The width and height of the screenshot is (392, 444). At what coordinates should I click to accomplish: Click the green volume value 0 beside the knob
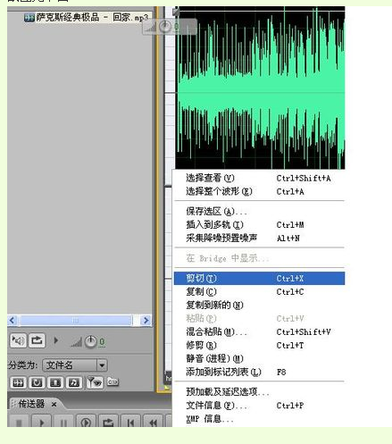click(102, 342)
